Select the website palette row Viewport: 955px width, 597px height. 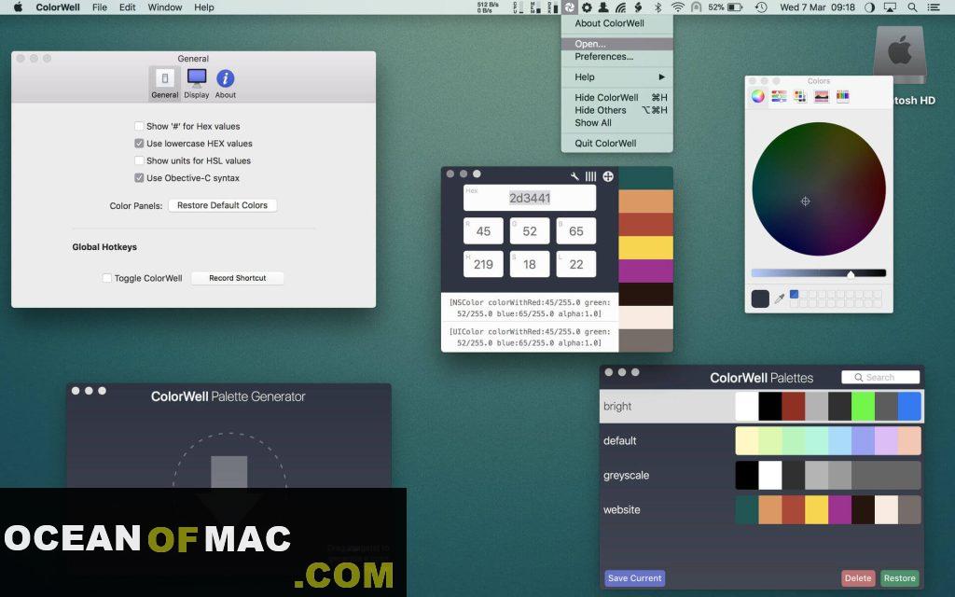[761, 510]
